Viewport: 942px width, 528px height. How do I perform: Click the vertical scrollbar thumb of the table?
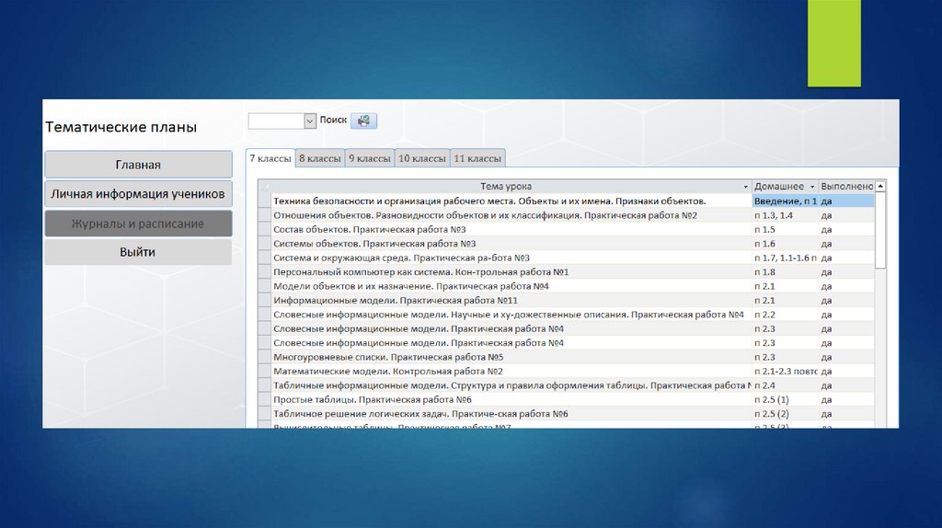(x=880, y=230)
